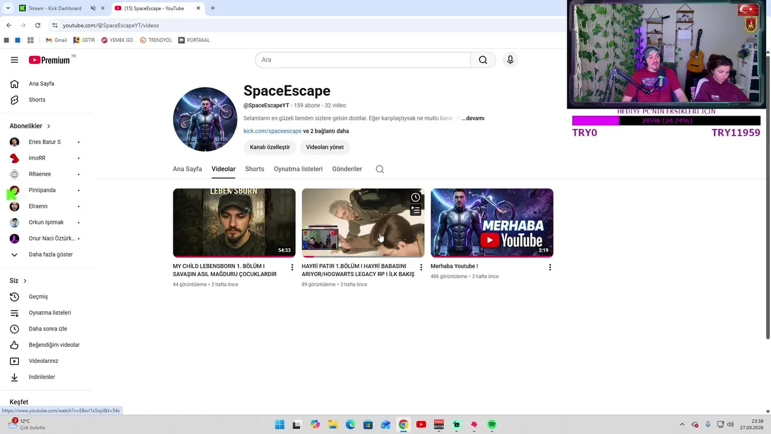Screen dimensions: 771x434
Task: Expand Abonelikler section
Action: [x=30, y=126]
